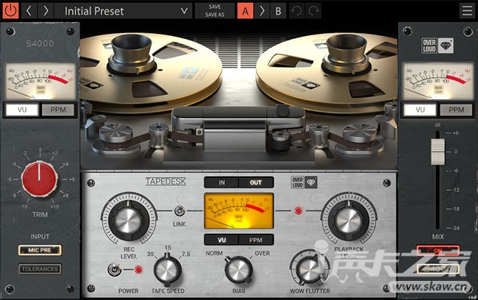Viewport: 478px width, 300px height.
Task: Toggle the TOLERANCES button
Action: click(x=40, y=269)
